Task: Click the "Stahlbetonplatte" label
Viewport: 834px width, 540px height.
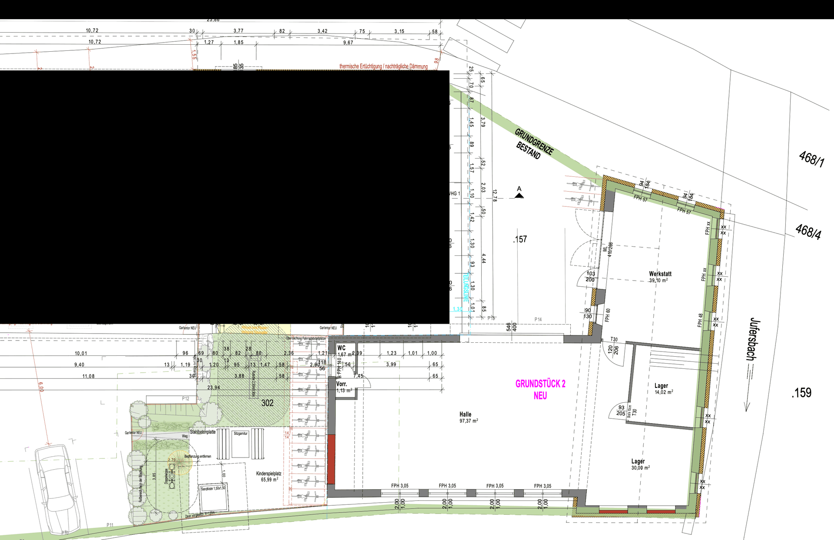Action: [202, 432]
